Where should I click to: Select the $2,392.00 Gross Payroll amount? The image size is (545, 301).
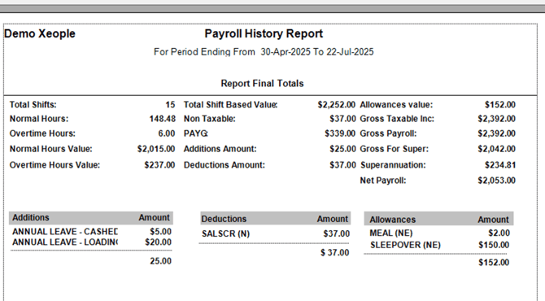[x=496, y=133]
